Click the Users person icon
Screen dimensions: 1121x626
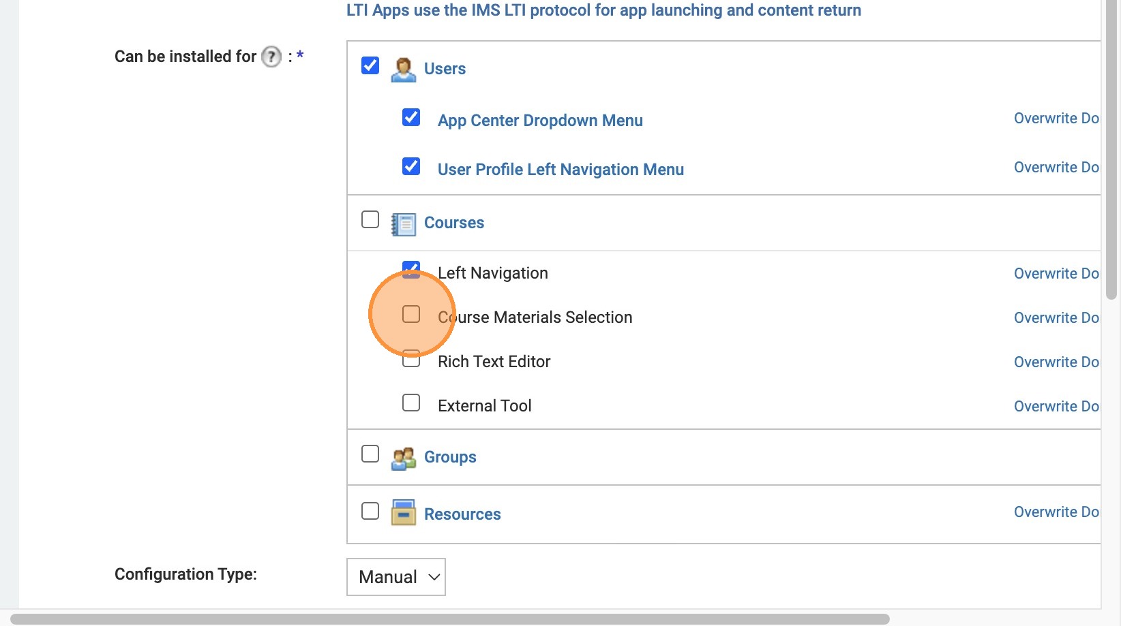pos(403,69)
